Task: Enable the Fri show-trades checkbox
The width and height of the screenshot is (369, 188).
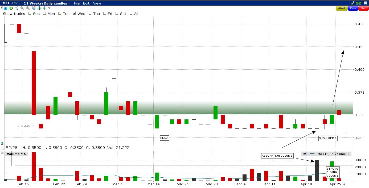Action: [105, 13]
